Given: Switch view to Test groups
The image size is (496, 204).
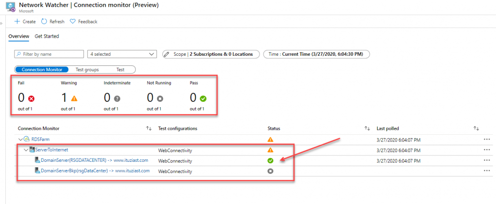Looking at the screenshot, I should (x=87, y=70).
